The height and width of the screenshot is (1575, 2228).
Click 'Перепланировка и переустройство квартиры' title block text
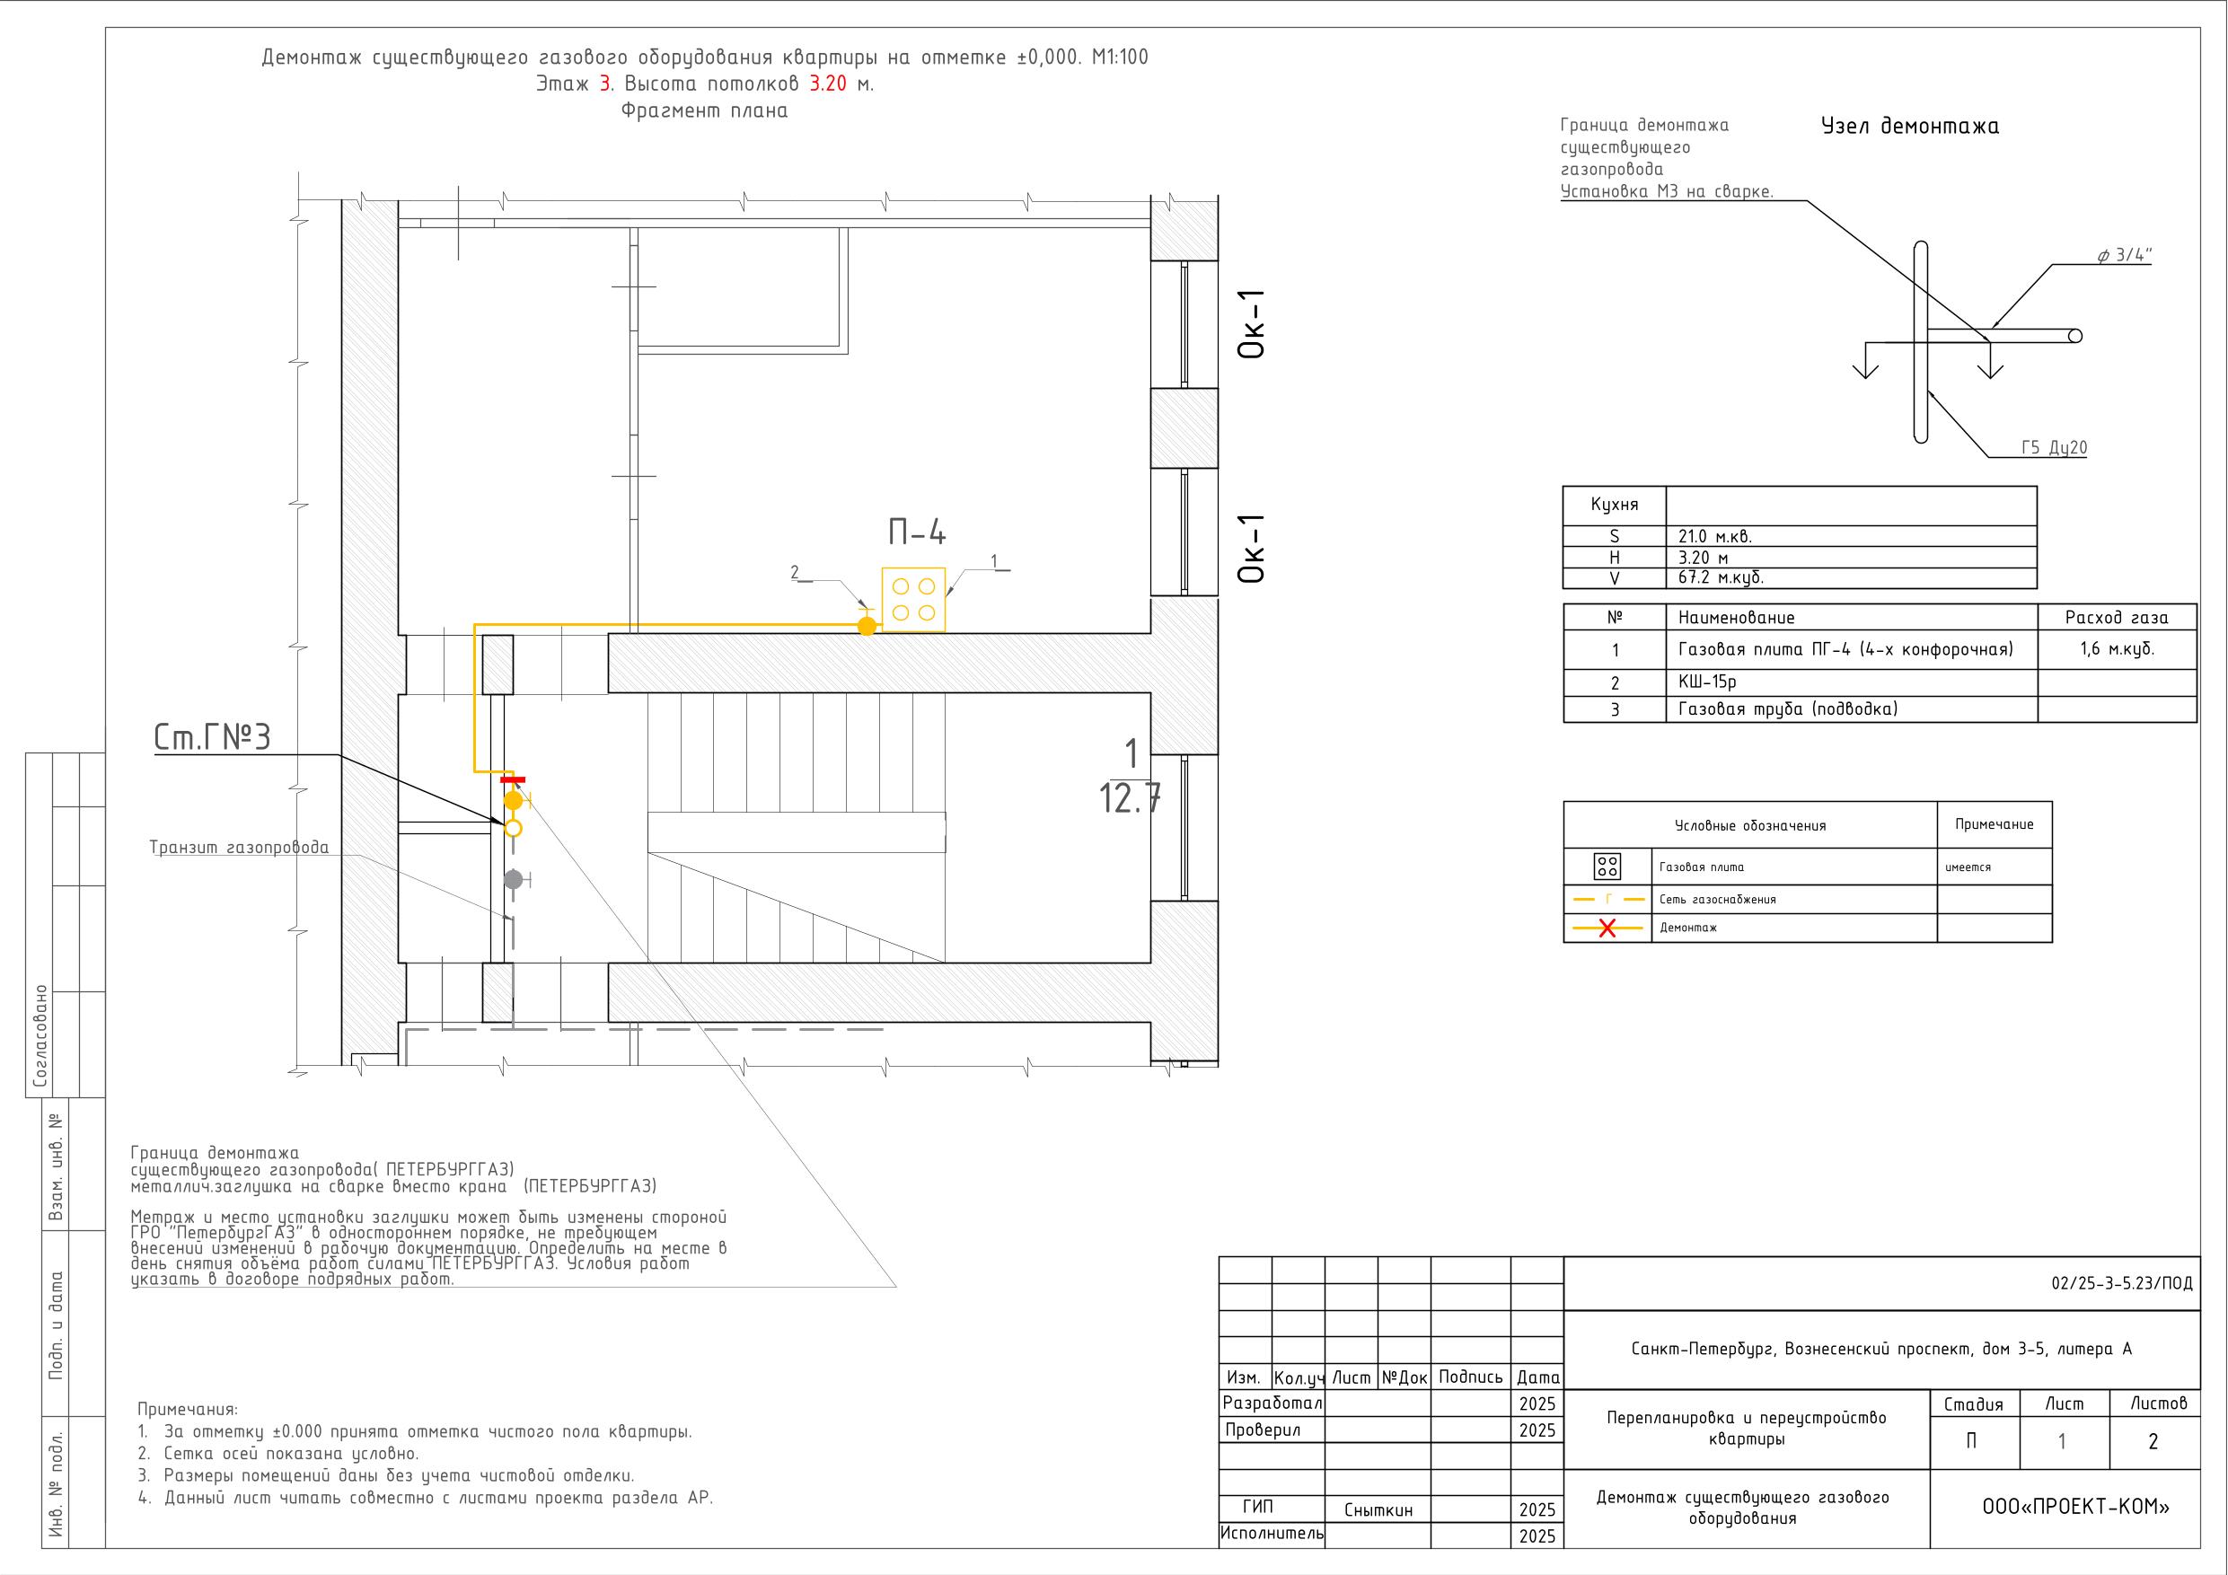point(1747,1428)
